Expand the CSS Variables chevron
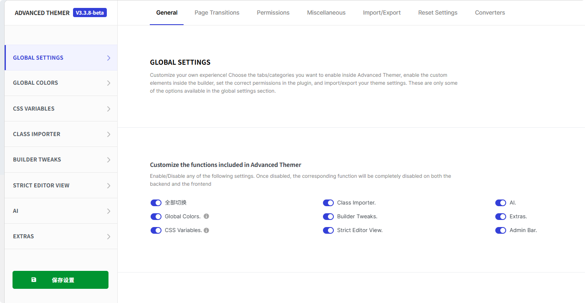The width and height of the screenshot is (585, 303). (108, 109)
